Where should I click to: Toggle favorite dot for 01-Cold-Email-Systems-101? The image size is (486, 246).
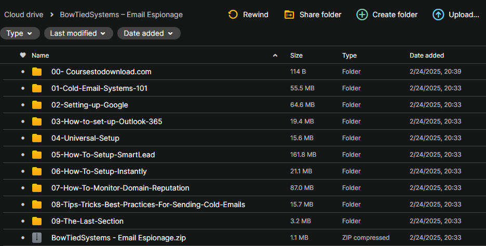(x=23, y=88)
